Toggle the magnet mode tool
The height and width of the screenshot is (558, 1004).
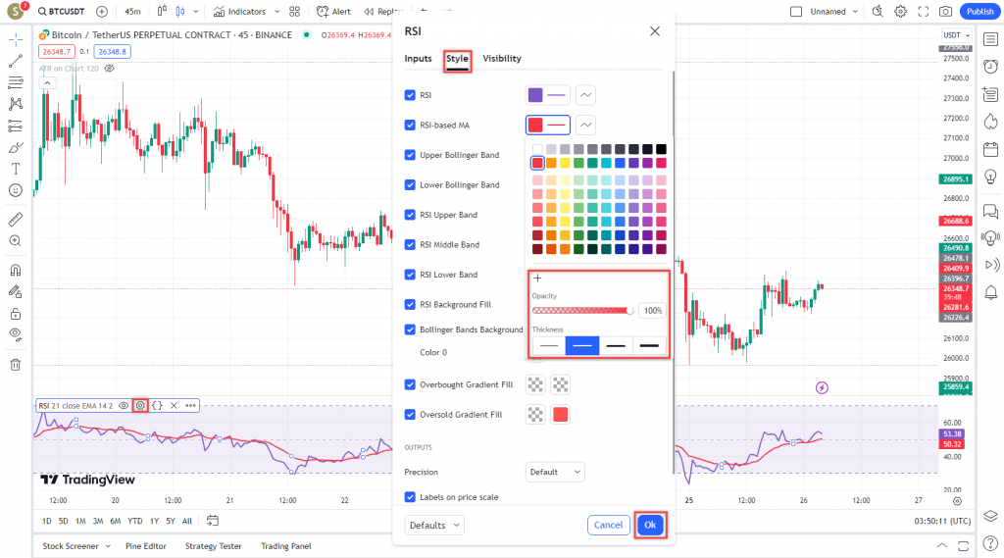pos(16,270)
